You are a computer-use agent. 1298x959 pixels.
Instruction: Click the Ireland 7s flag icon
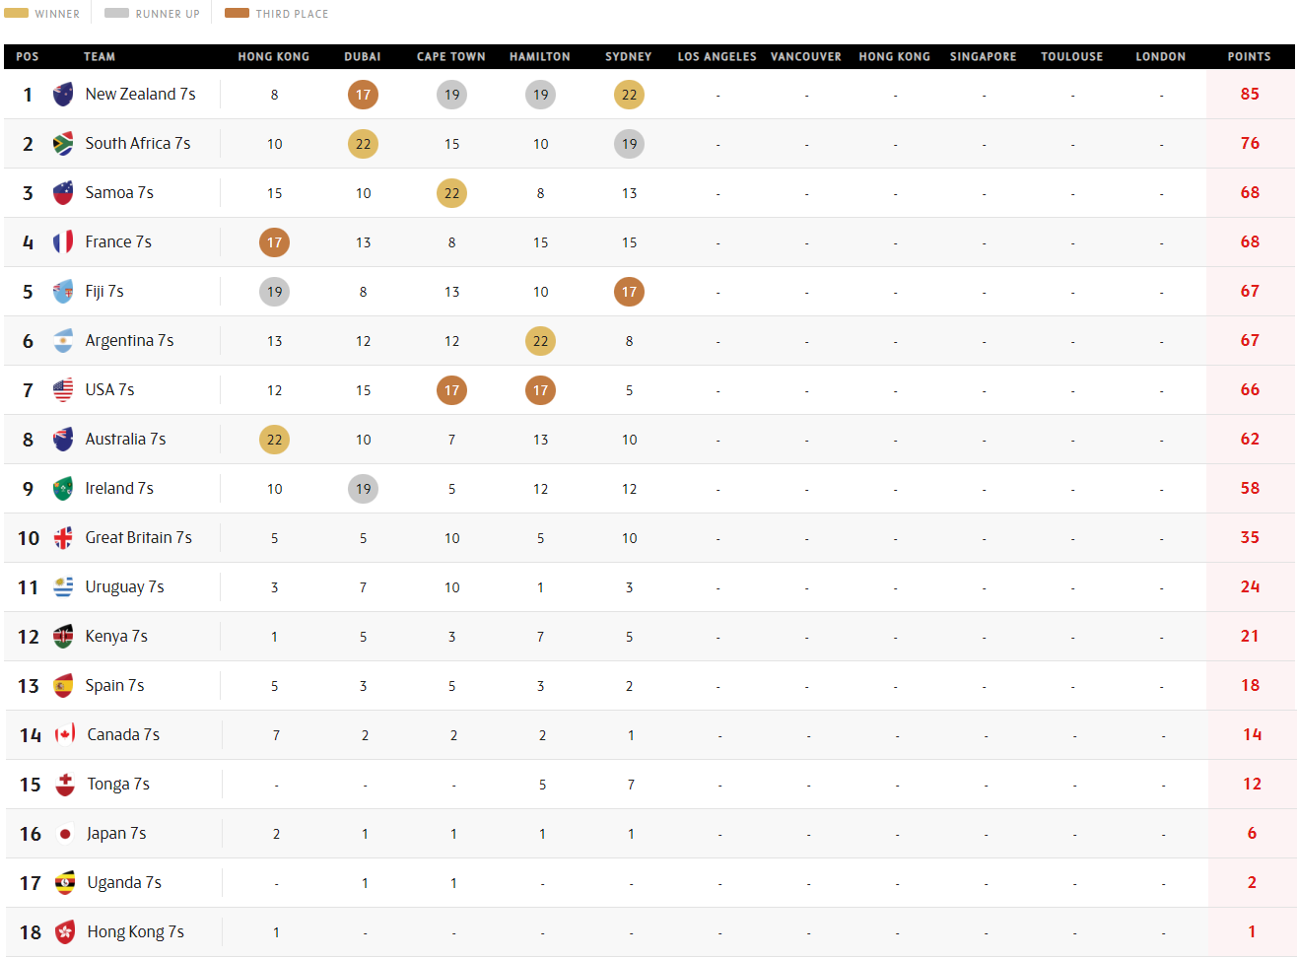click(63, 489)
